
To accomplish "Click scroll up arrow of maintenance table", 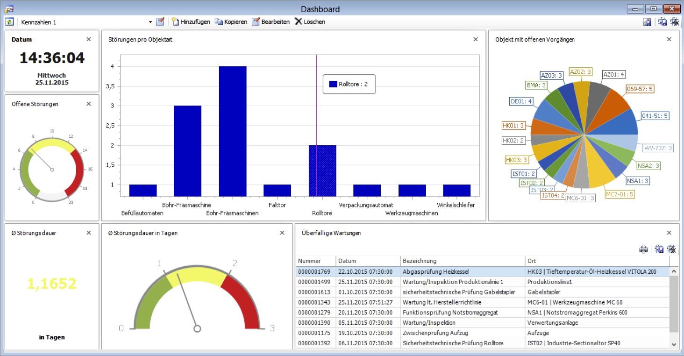I will [674, 271].
